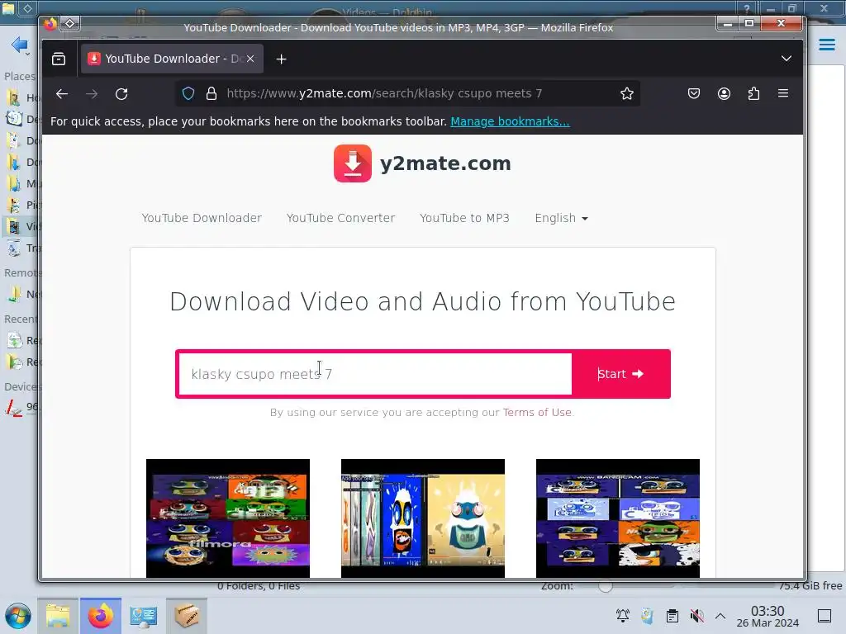The width and height of the screenshot is (846, 634).
Task: Open the start menu launcher
Action: tap(18, 616)
